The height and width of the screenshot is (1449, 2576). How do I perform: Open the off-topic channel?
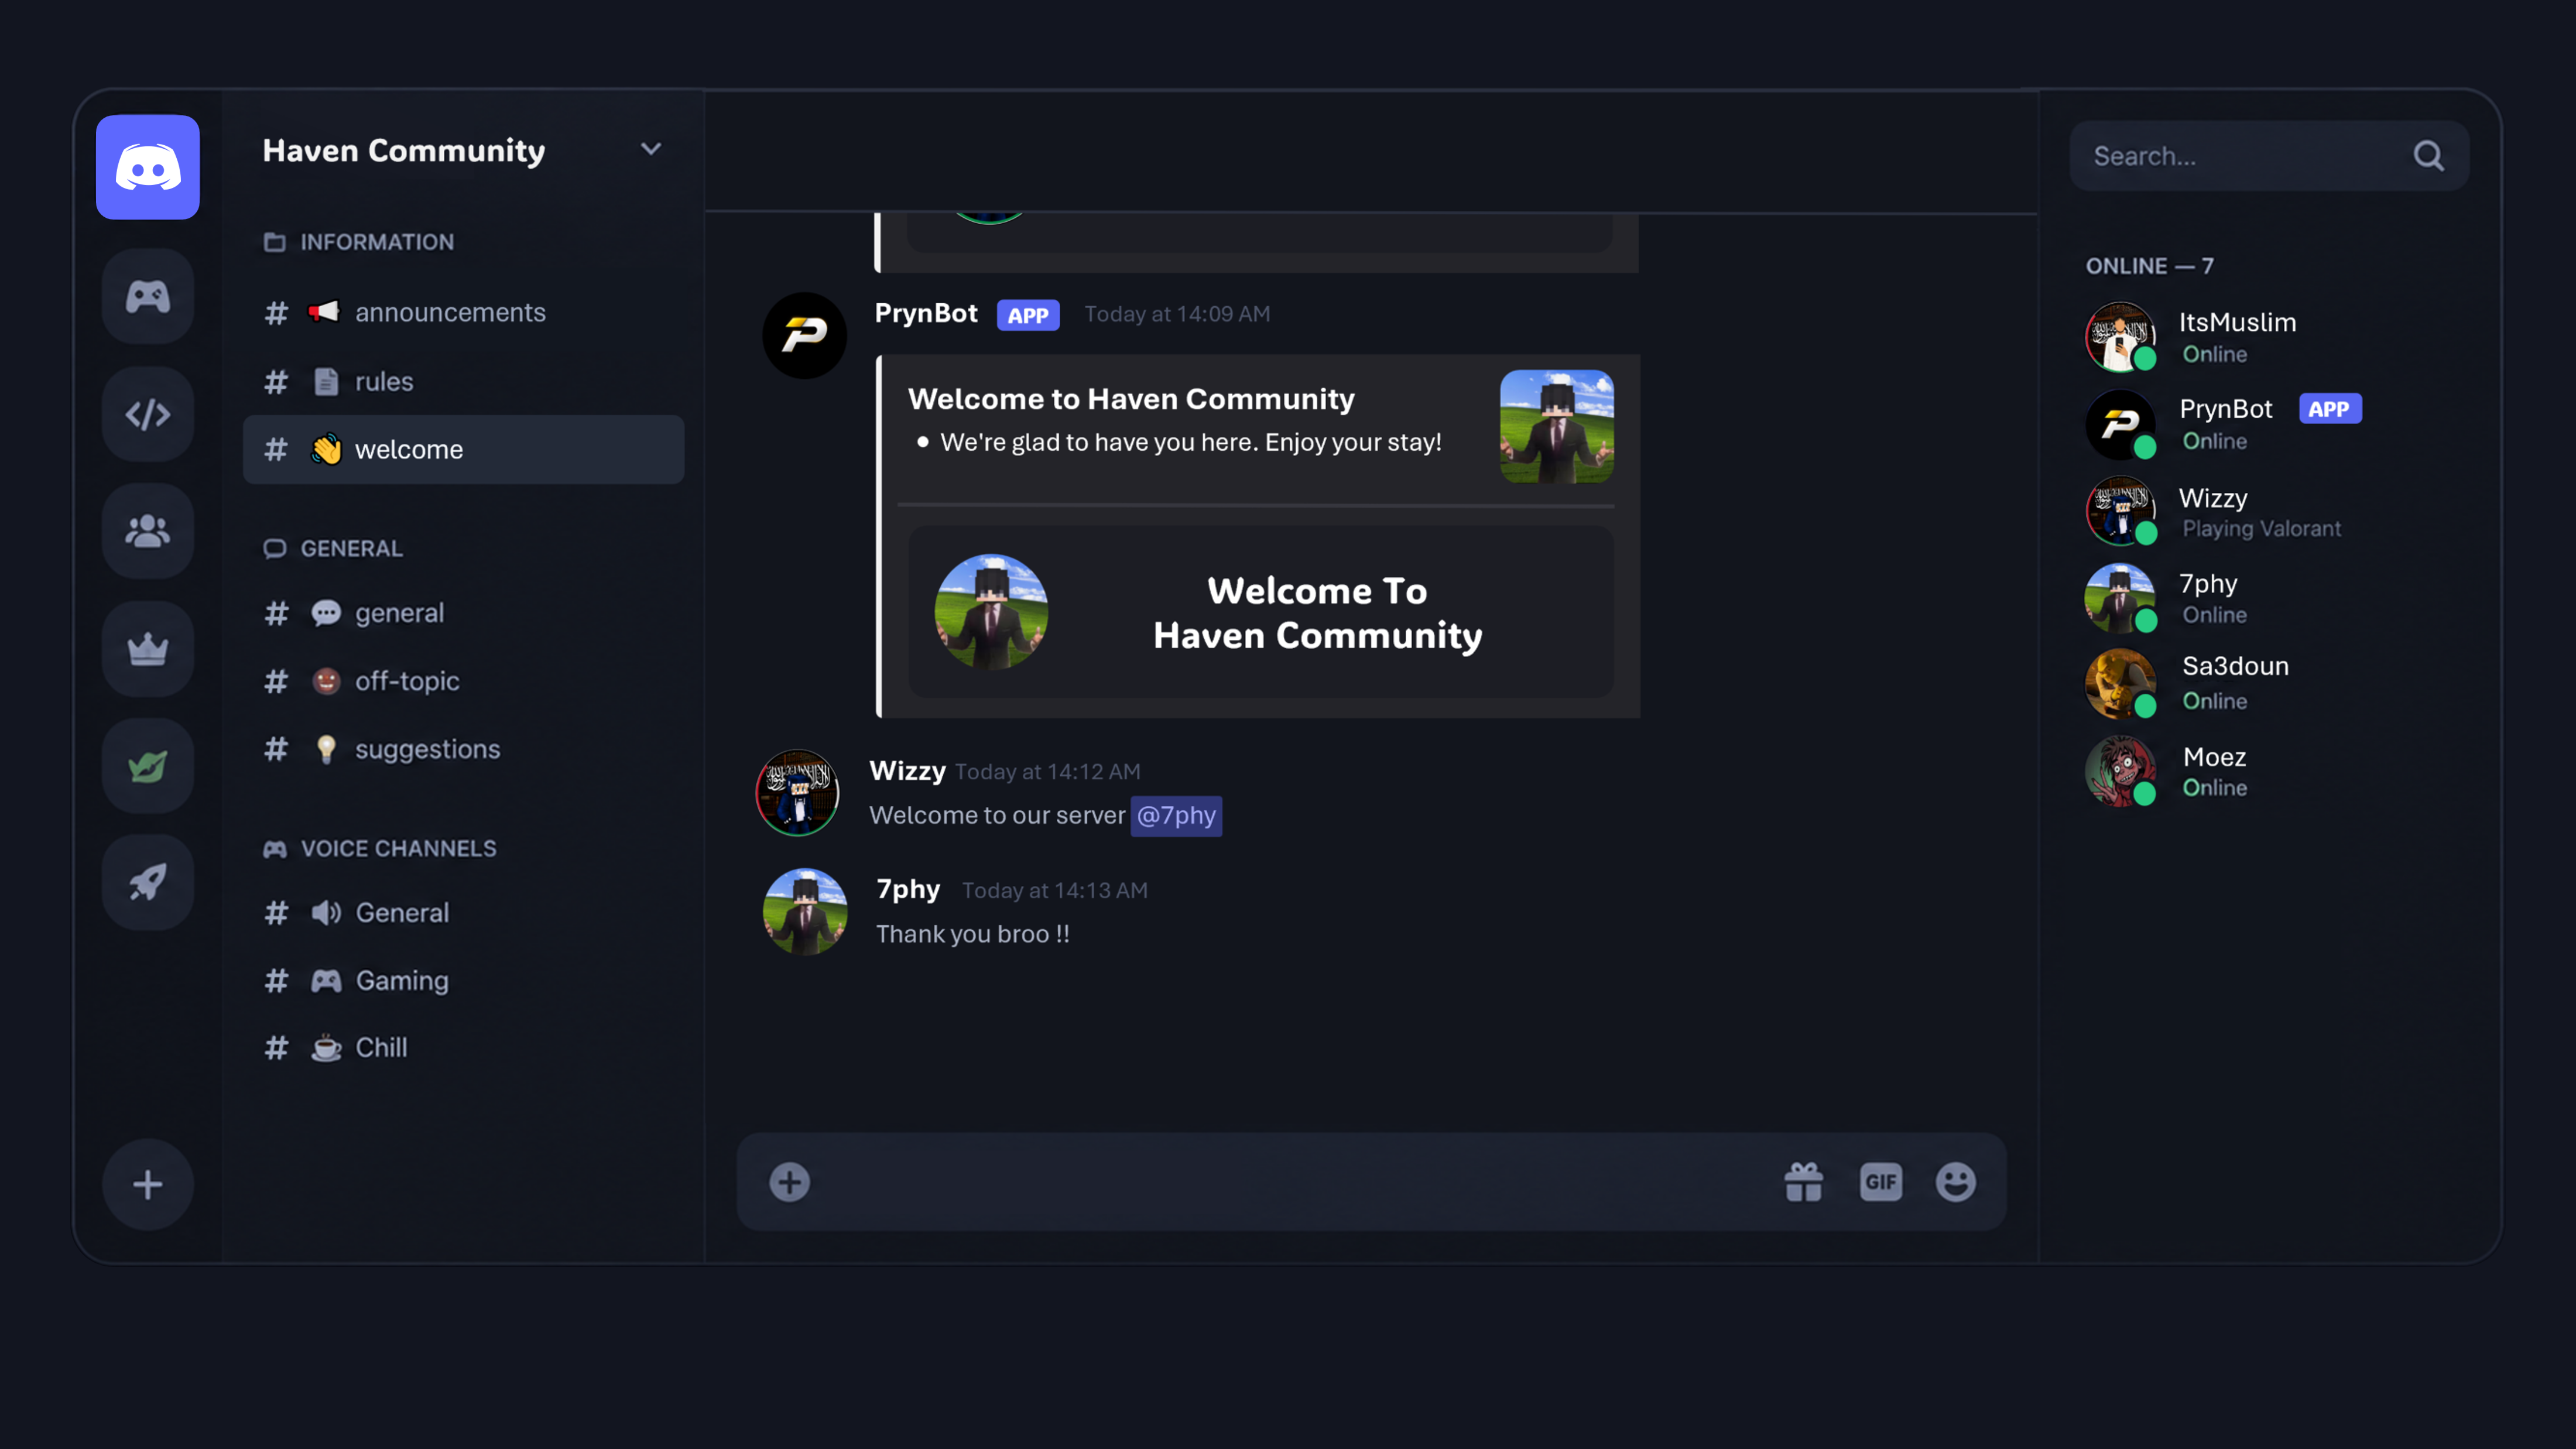pyautogui.click(x=463, y=681)
